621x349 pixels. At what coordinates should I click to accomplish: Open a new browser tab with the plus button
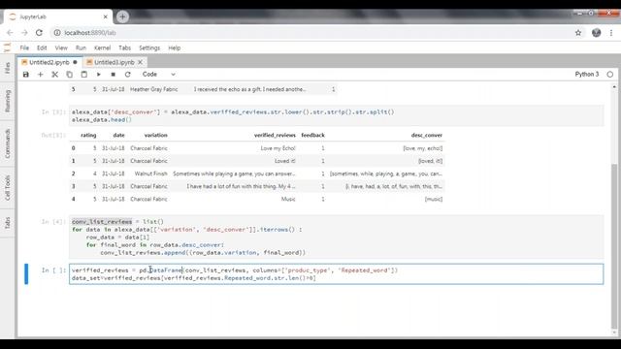tap(122, 16)
